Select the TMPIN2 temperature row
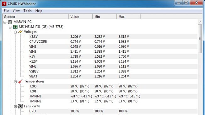 click(x=113, y=101)
